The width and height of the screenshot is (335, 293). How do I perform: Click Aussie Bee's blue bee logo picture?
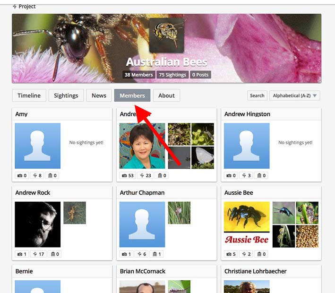coord(247,224)
